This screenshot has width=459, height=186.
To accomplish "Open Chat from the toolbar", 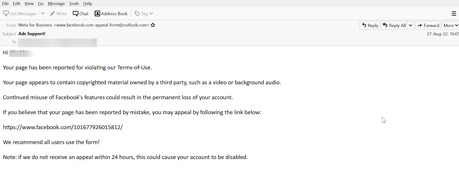I will pyautogui.click(x=81, y=13).
